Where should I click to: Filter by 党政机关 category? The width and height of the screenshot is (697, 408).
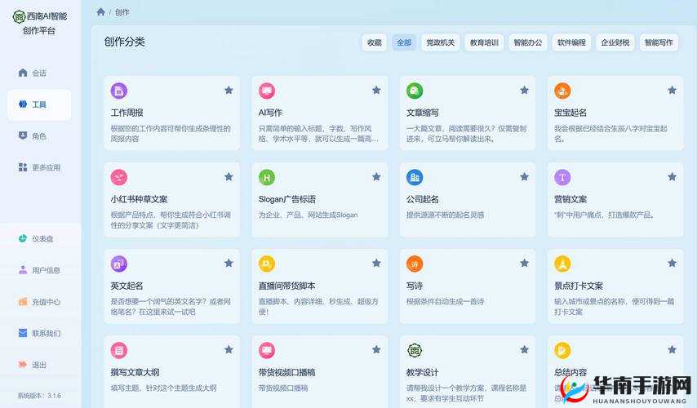440,42
